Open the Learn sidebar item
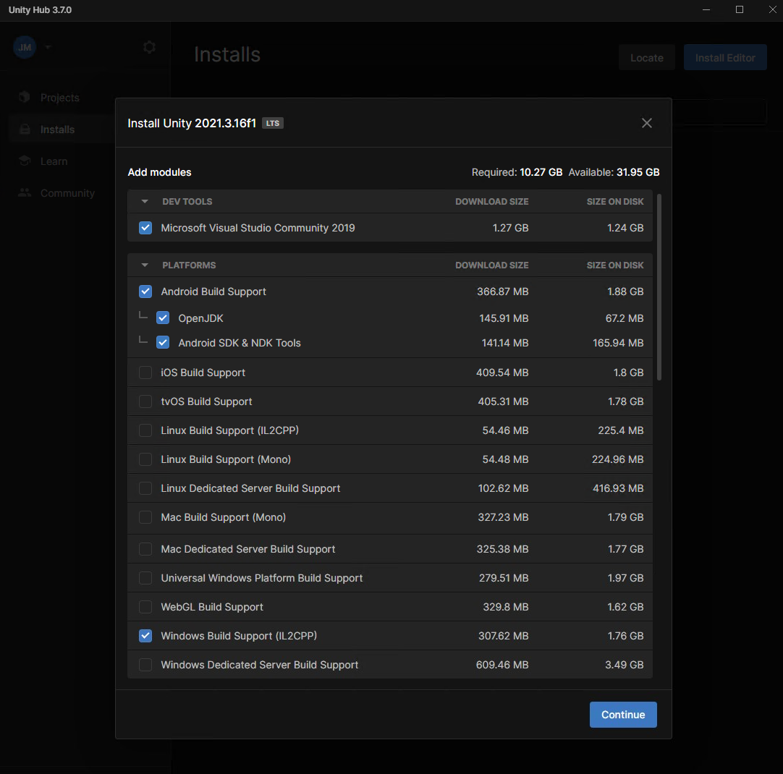The image size is (783, 774). tap(54, 161)
